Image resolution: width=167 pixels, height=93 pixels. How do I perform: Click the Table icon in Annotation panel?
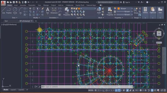59,15
